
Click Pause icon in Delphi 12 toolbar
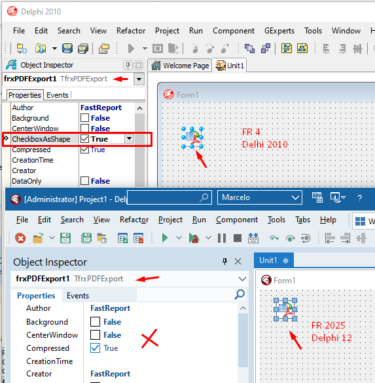pos(222,238)
